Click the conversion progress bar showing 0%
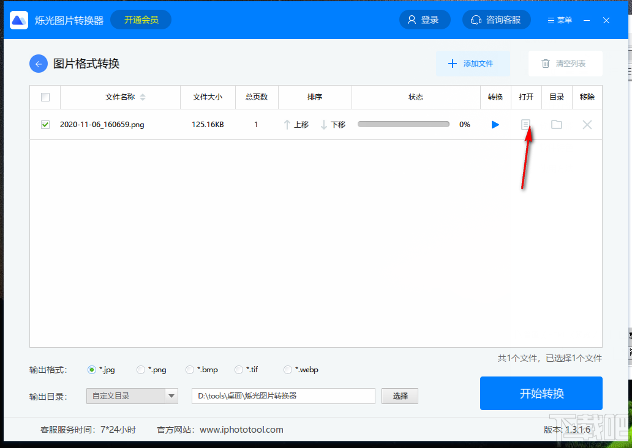This screenshot has width=632, height=448. coord(403,123)
